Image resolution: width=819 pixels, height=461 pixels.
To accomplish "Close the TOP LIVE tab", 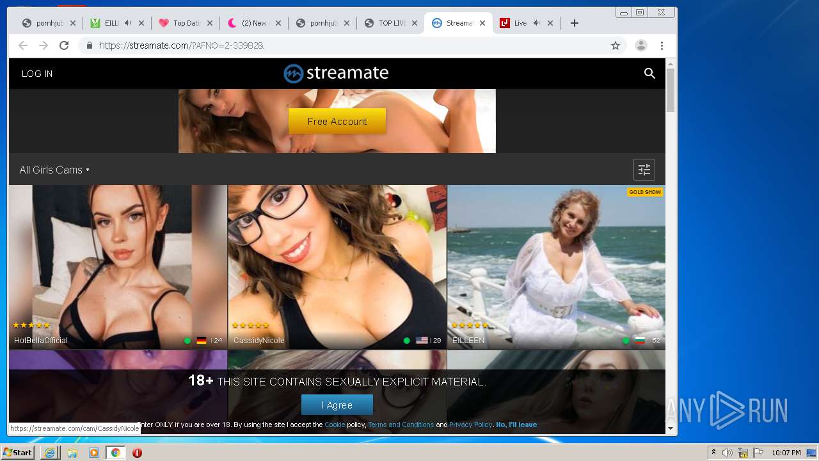I will click(415, 23).
